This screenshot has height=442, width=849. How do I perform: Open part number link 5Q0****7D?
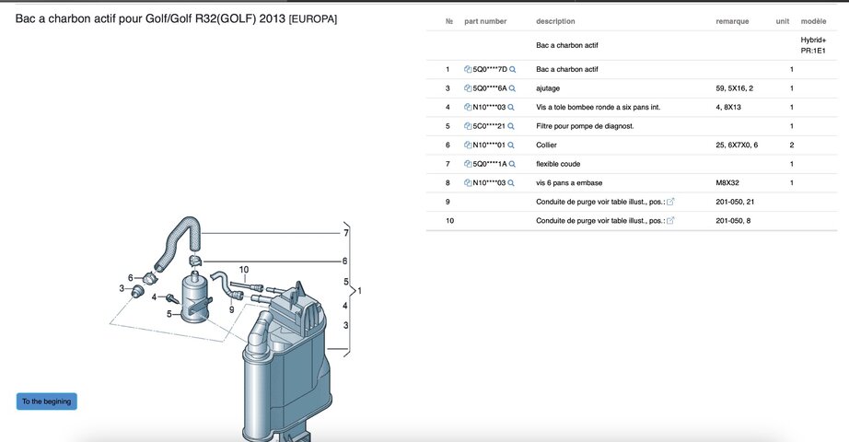(490, 69)
